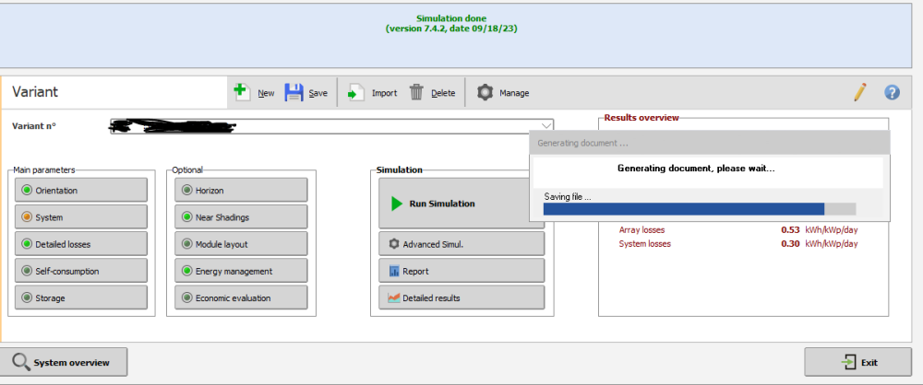
Task: Expand the Variant n° dropdown list
Action: (x=545, y=126)
